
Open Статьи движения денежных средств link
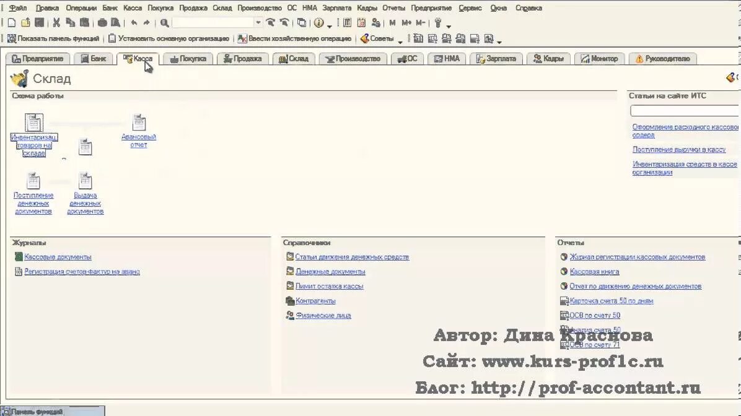352,257
